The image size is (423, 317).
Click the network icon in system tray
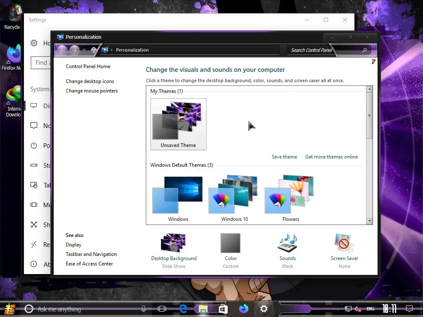tap(348, 309)
